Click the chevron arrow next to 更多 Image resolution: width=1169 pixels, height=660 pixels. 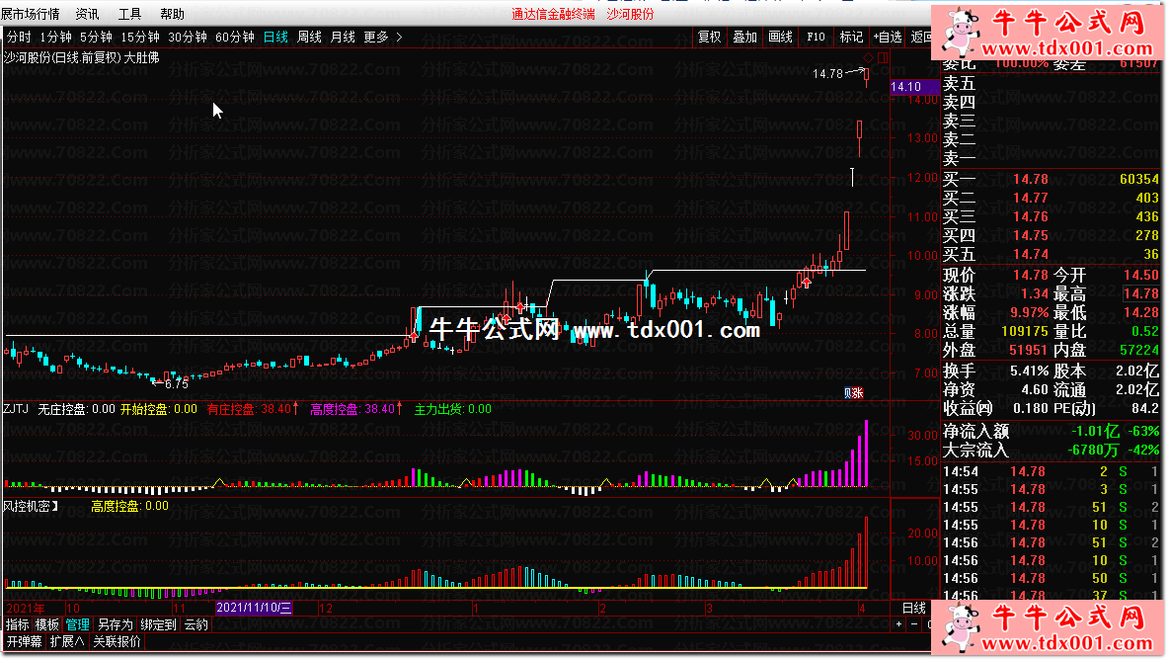pos(399,37)
